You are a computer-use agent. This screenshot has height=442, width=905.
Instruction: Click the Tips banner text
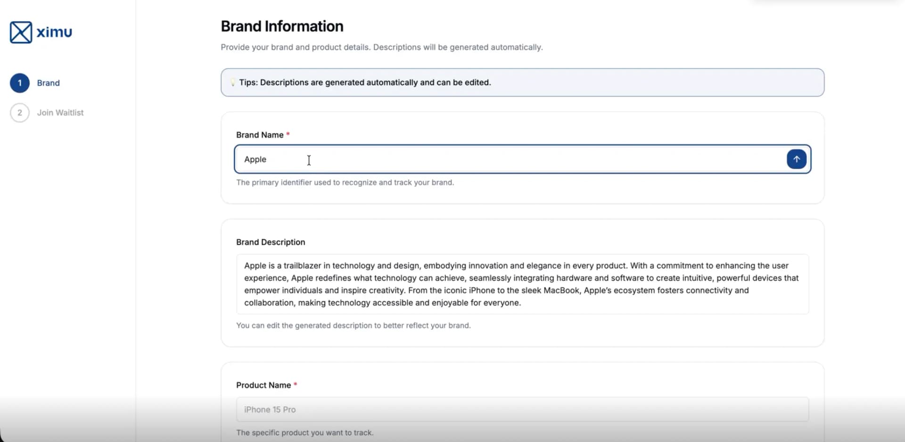click(365, 82)
